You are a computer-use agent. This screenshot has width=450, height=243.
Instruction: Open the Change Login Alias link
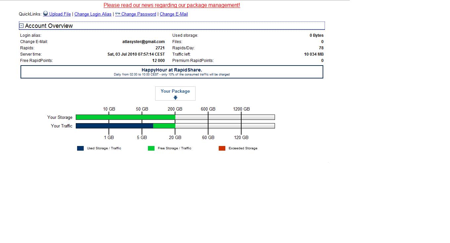pos(93,14)
